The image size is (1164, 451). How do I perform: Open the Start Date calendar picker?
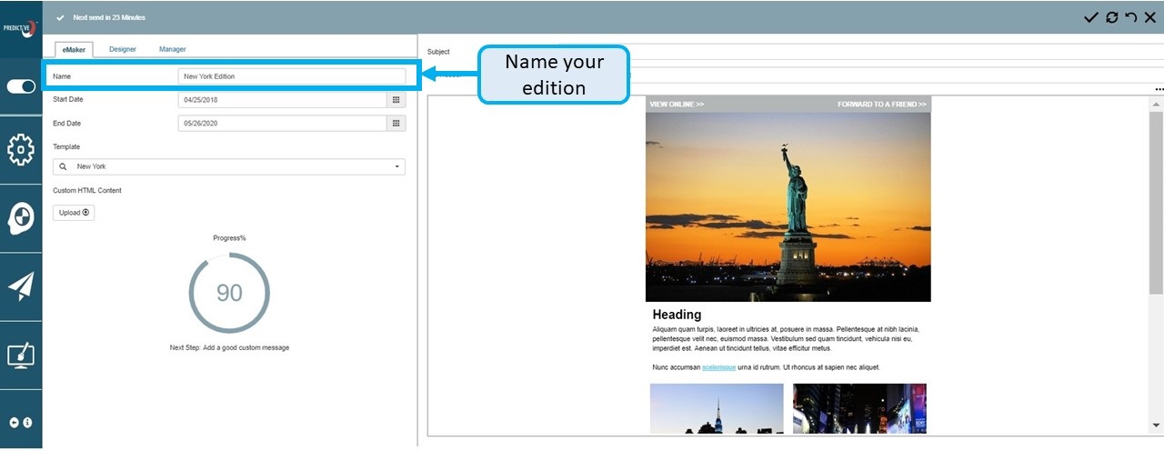(x=396, y=99)
